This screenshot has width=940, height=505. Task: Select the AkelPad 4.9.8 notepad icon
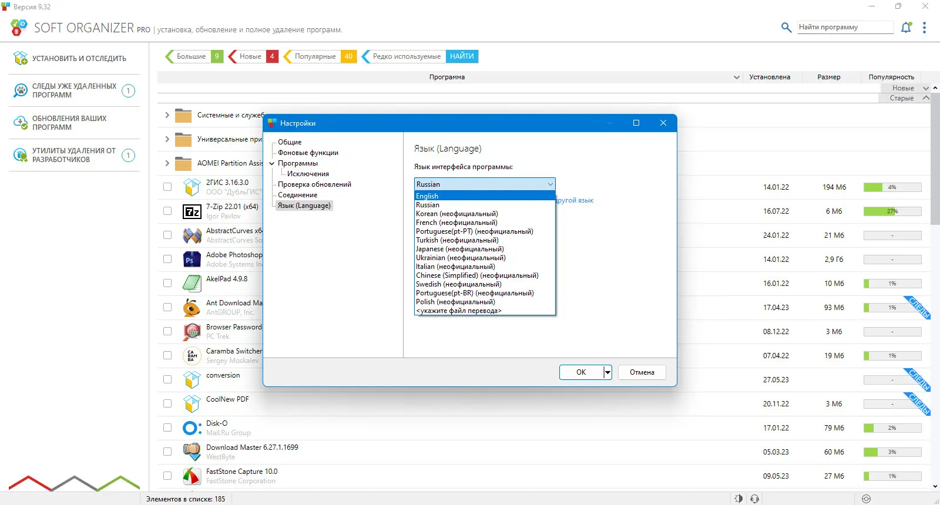click(x=192, y=284)
